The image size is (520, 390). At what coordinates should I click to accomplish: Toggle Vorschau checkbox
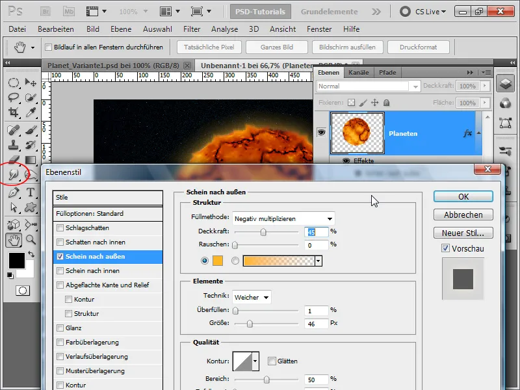[x=445, y=248]
